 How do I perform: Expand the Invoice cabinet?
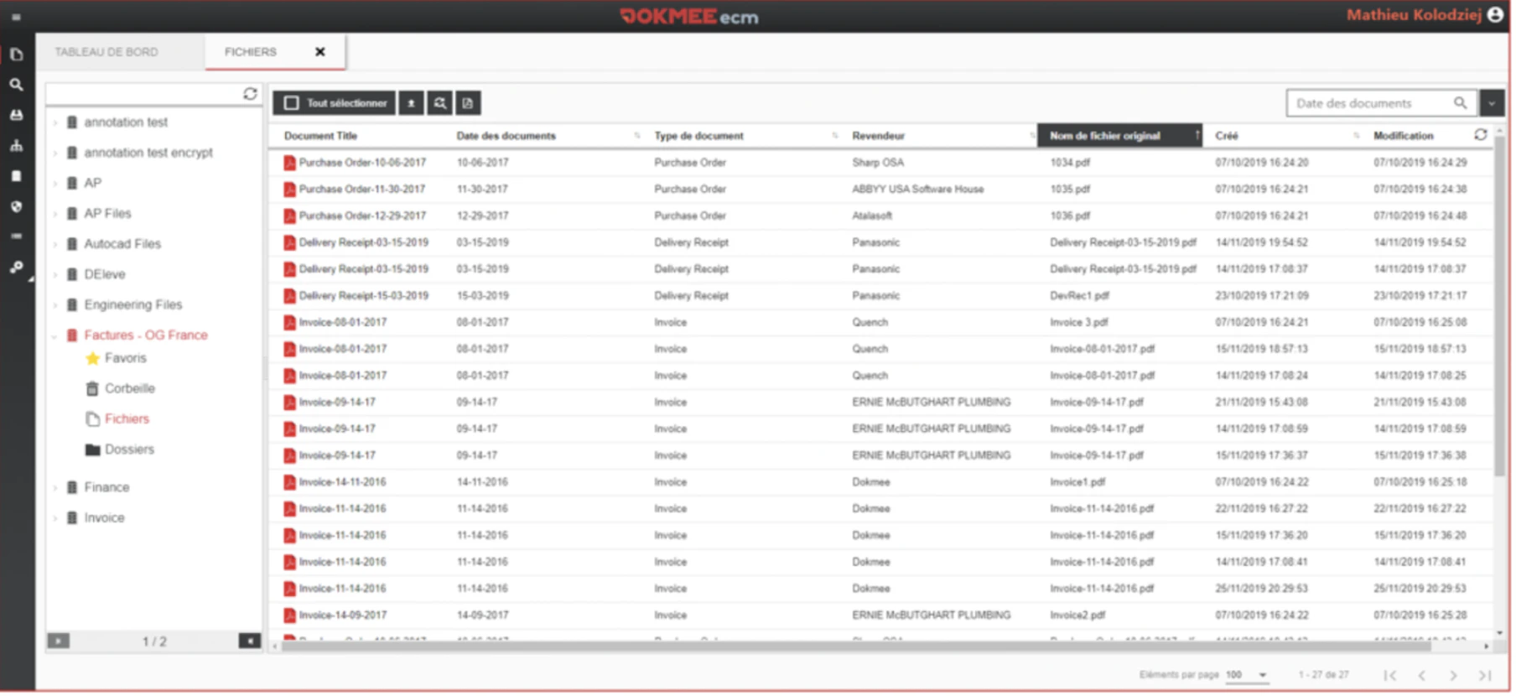click(55, 518)
